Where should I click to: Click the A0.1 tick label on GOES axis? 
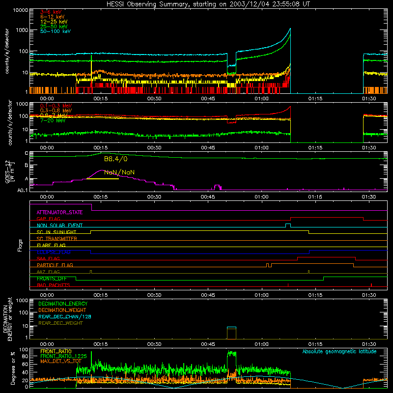tap(22, 191)
